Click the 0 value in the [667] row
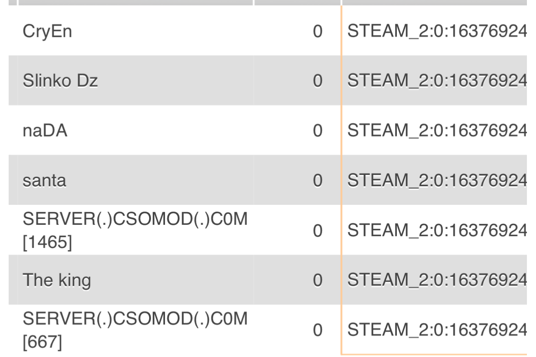This screenshot has height=357, width=536. 318,331
